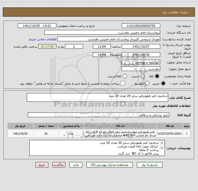Click the نام کالا column header

(120, 126)
